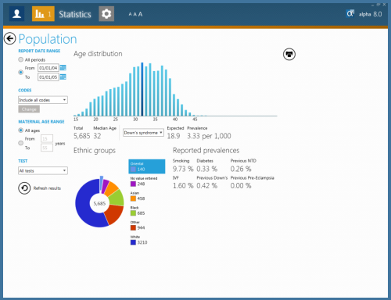Open the To date calendar picker
The image size is (391, 300).
click(x=63, y=77)
